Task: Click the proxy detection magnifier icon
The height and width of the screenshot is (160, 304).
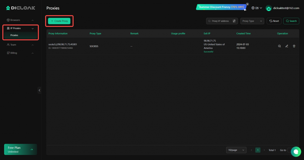Action: pyautogui.click(x=279, y=46)
